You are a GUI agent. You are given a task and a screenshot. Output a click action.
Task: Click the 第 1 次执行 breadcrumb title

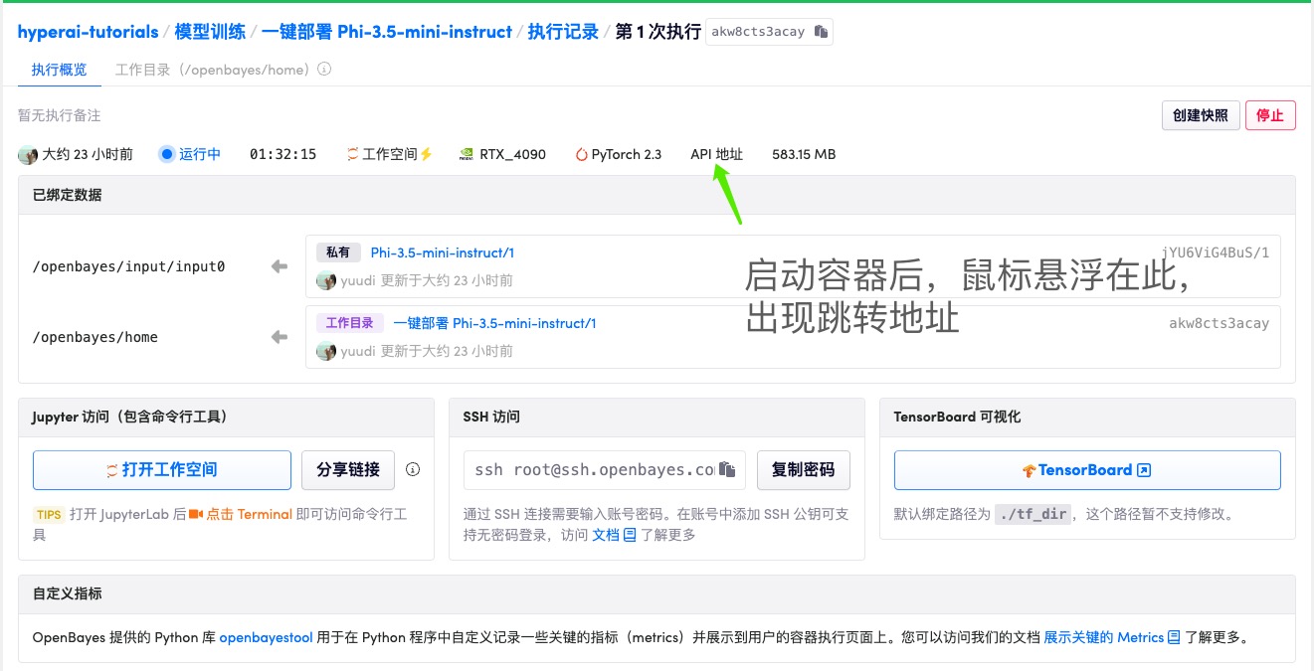pyautogui.click(x=658, y=32)
